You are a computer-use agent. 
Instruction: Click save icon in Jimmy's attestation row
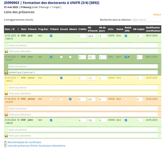tap(6, 115)
